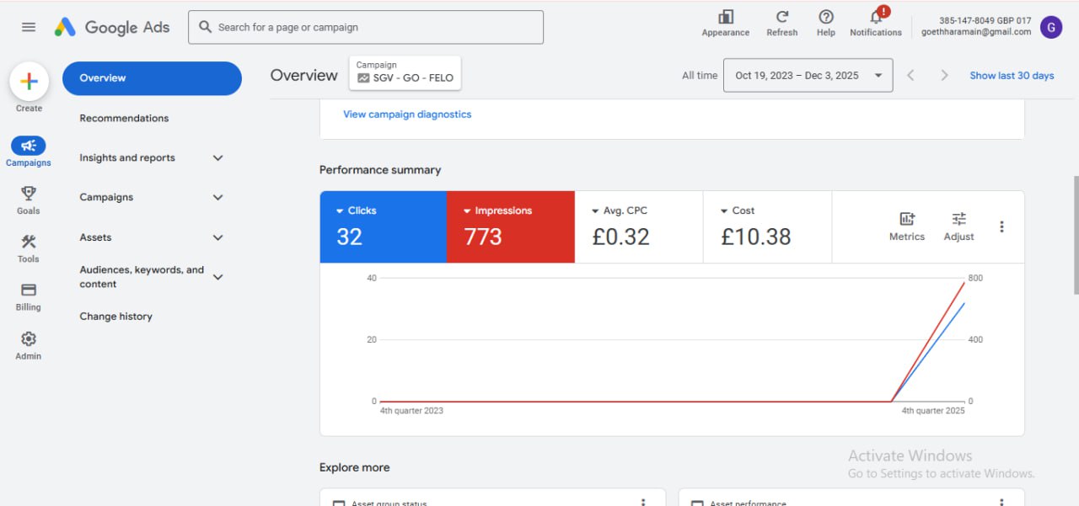
Task: Open Change history in the sidebar
Action: point(115,317)
